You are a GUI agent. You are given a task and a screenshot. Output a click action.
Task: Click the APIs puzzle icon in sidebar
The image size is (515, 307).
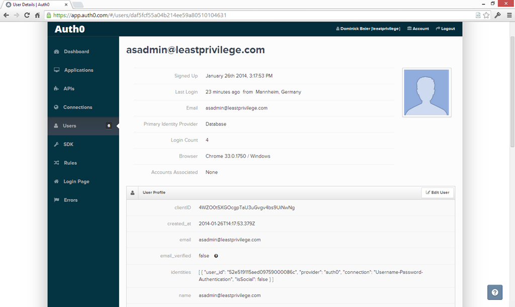56,89
